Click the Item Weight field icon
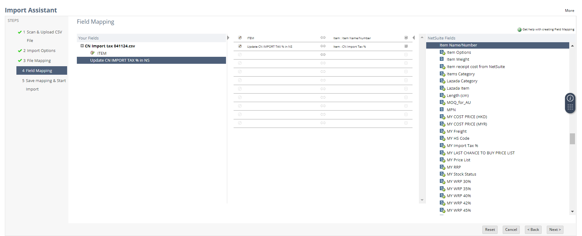 tap(442, 59)
